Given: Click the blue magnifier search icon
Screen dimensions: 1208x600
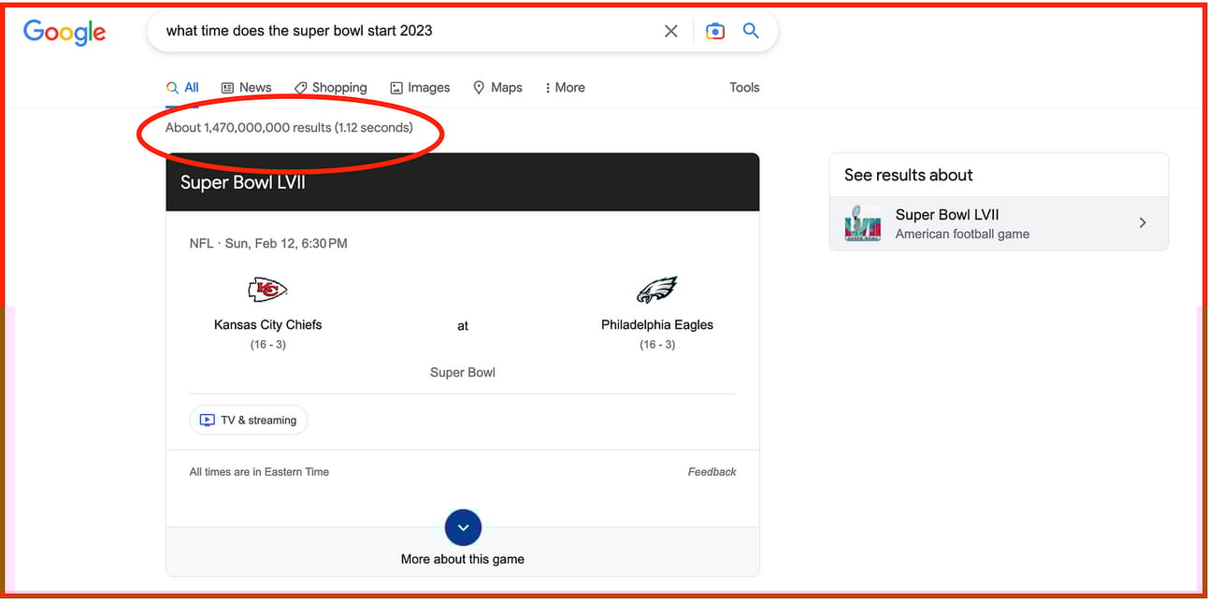Looking at the screenshot, I should [x=751, y=31].
